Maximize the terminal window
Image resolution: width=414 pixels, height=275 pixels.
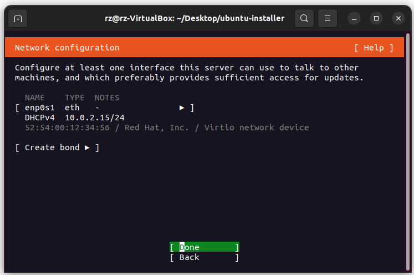pos(376,18)
